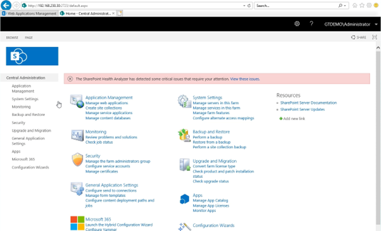Click Perform a backup link
This screenshot has width=381, height=231.
[208, 137]
